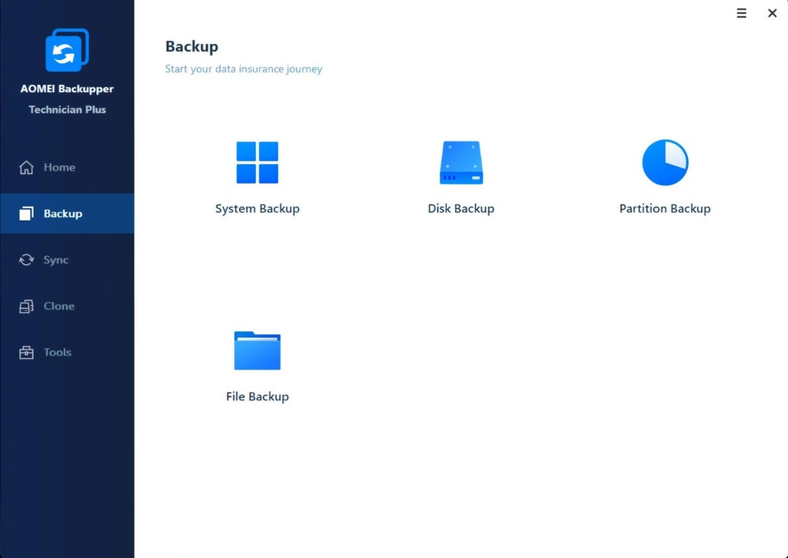Image resolution: width=788 pixels, height=558 pixels.
Task: Open the hamburger menu
Action: tap(741, 13)
